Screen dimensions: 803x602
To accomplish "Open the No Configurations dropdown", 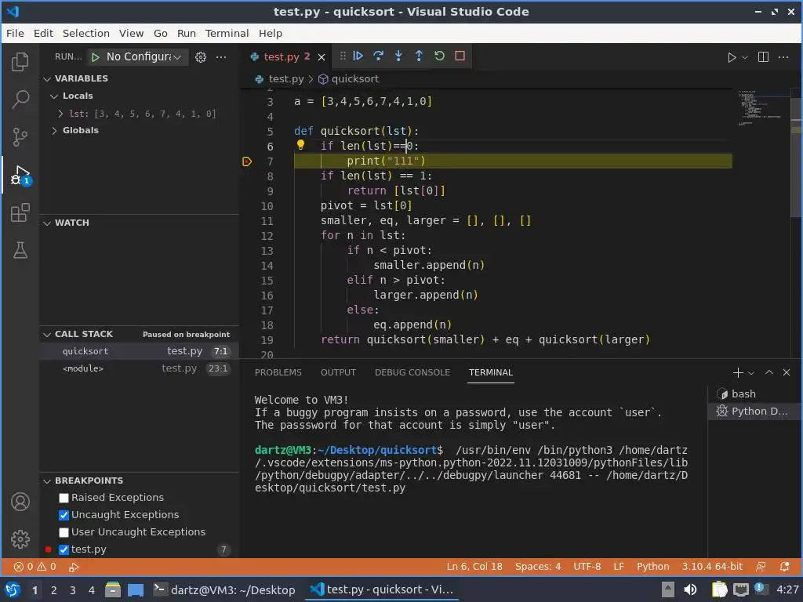I will pyautogui.click(x=144, y=56).
